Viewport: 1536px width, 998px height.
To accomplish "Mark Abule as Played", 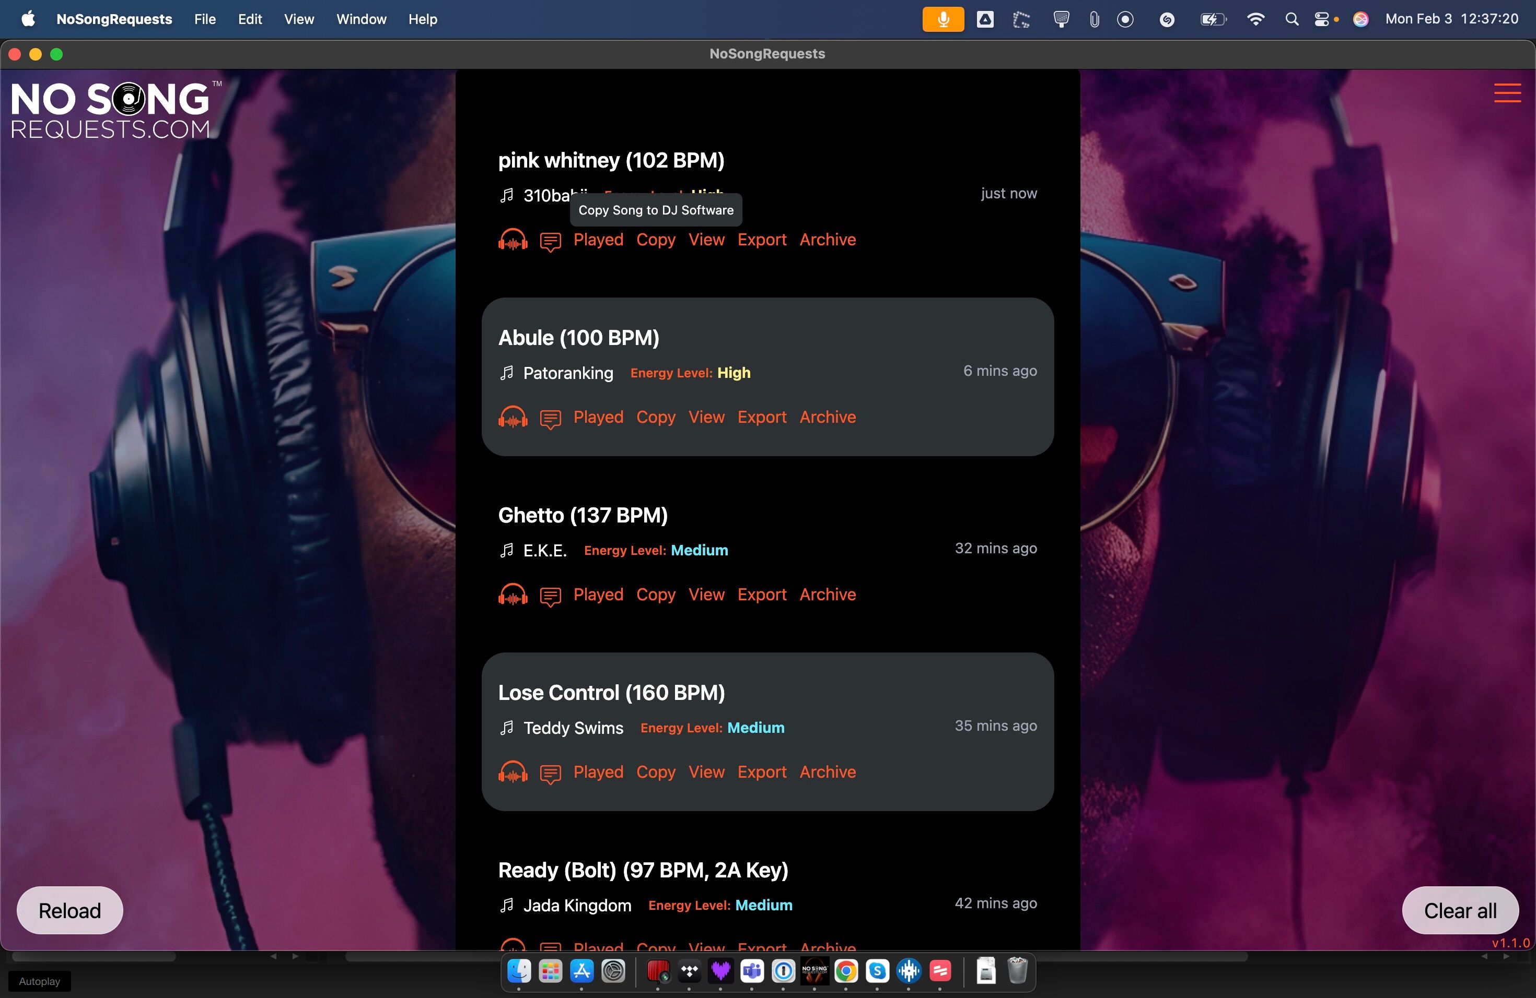I will click(598, 417).
